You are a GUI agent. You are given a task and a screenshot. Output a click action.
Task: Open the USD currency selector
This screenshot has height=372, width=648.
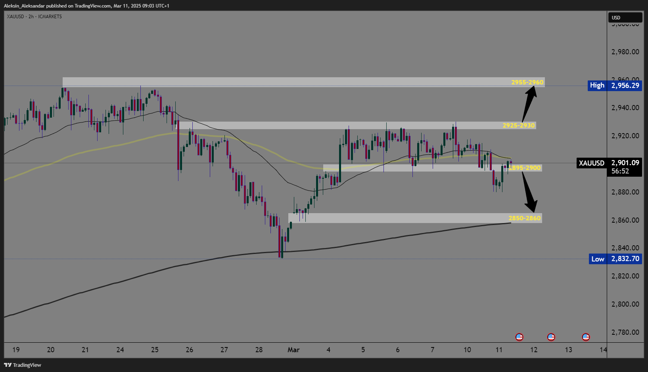(625, 17)
